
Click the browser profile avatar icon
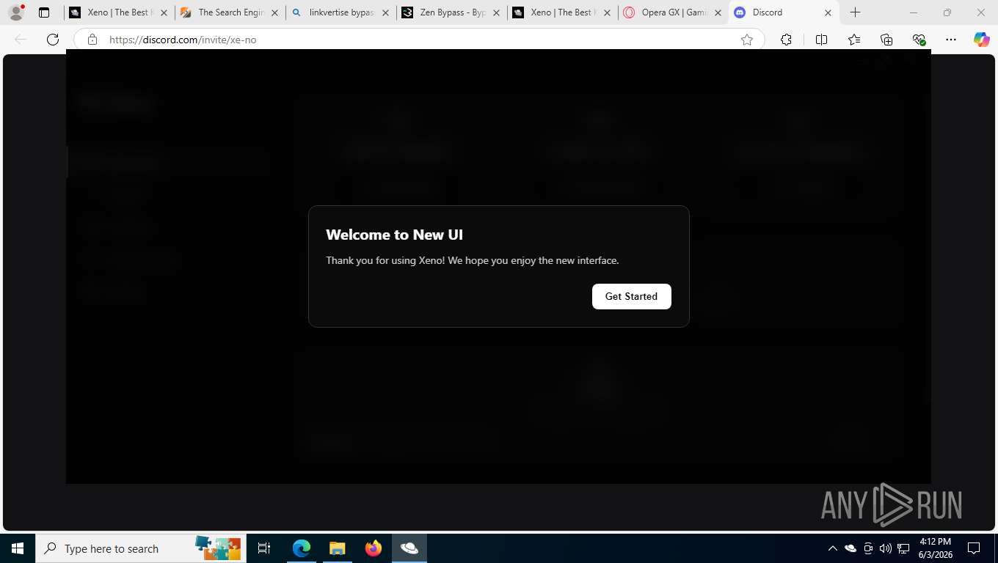point(15,12)
